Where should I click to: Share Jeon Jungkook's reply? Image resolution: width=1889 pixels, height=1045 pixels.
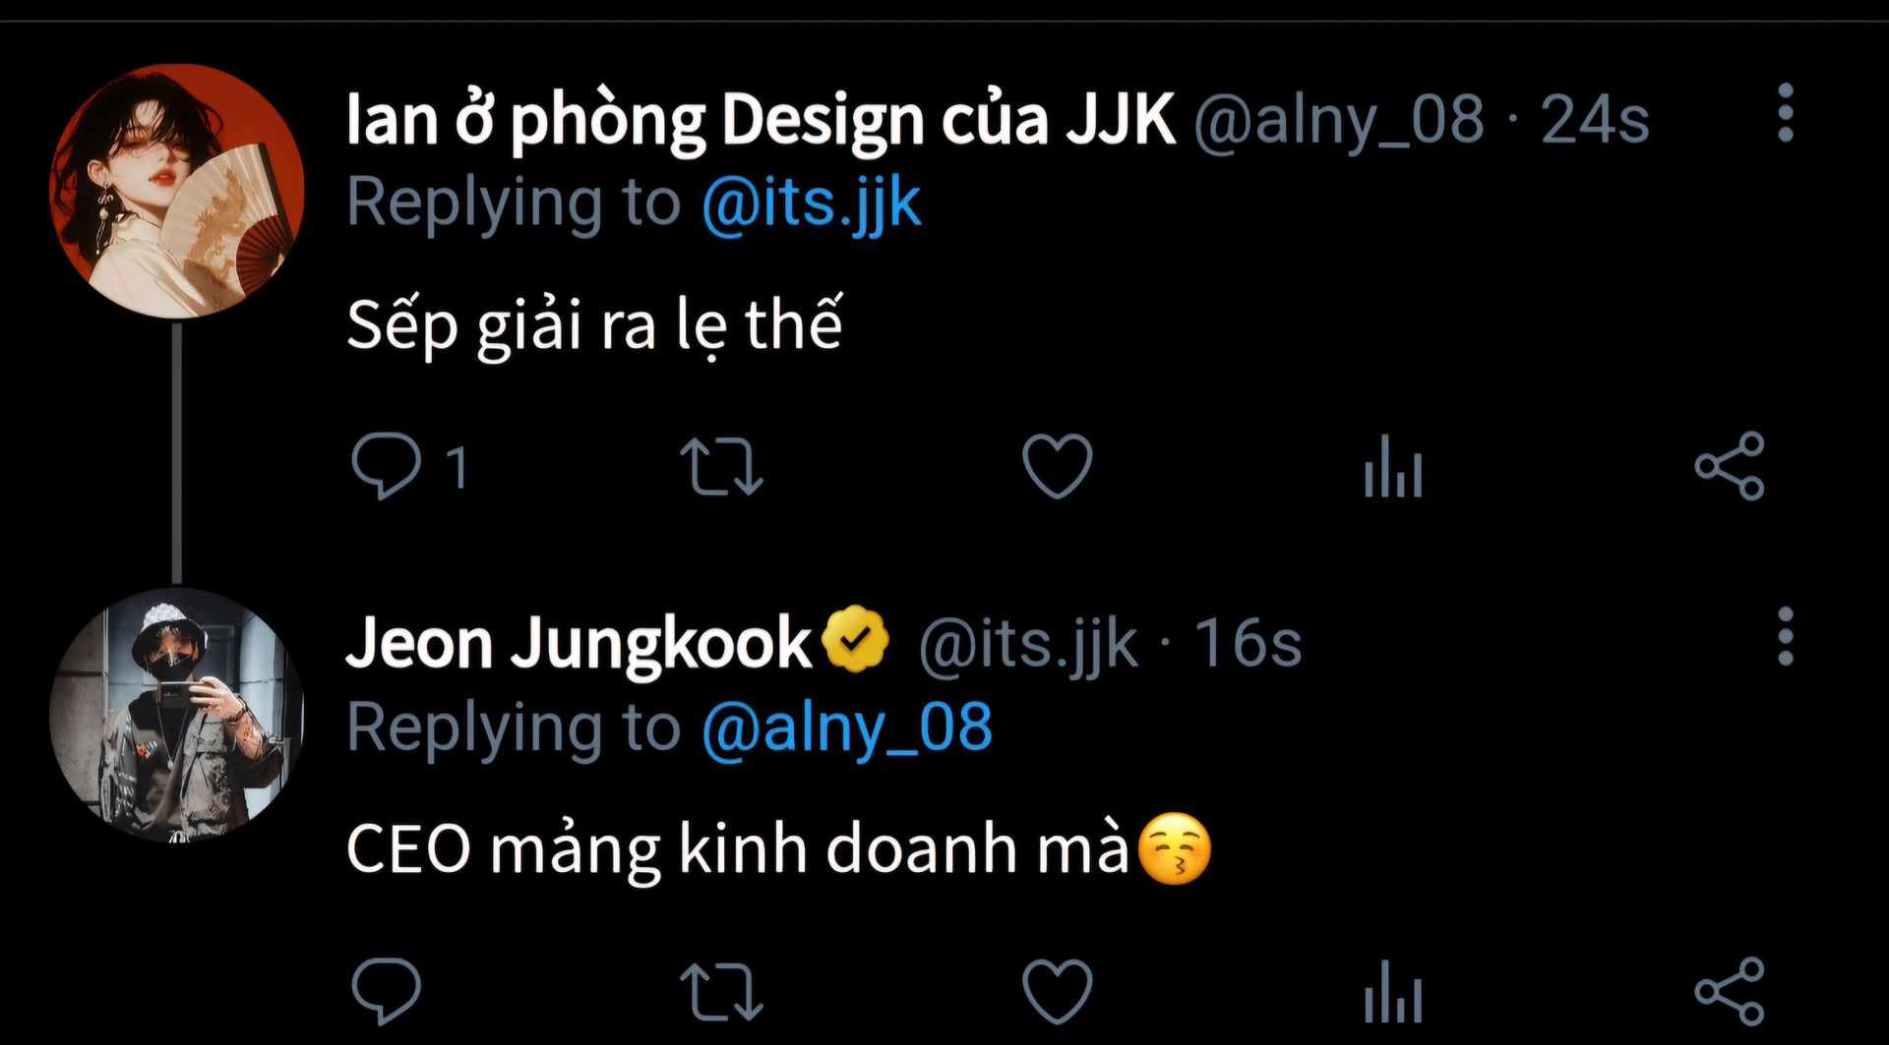(x=1729, y=990)
